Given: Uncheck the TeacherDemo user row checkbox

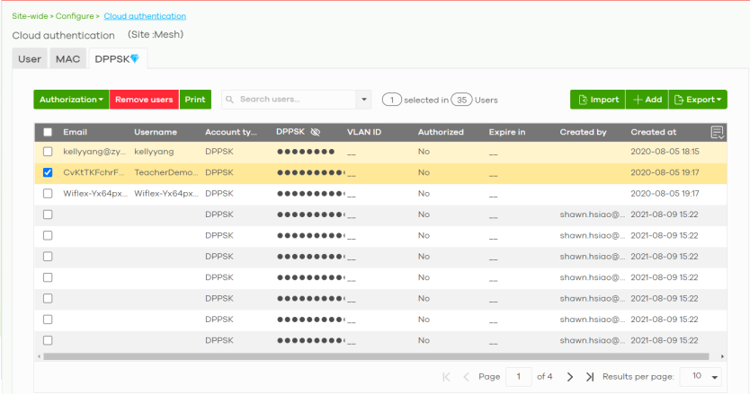Looking at the screenshot, I should (48, 172).
